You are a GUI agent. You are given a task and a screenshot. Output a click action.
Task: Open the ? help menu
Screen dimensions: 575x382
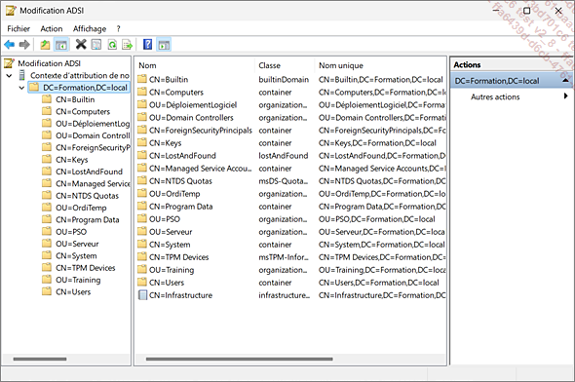(118, 28)
